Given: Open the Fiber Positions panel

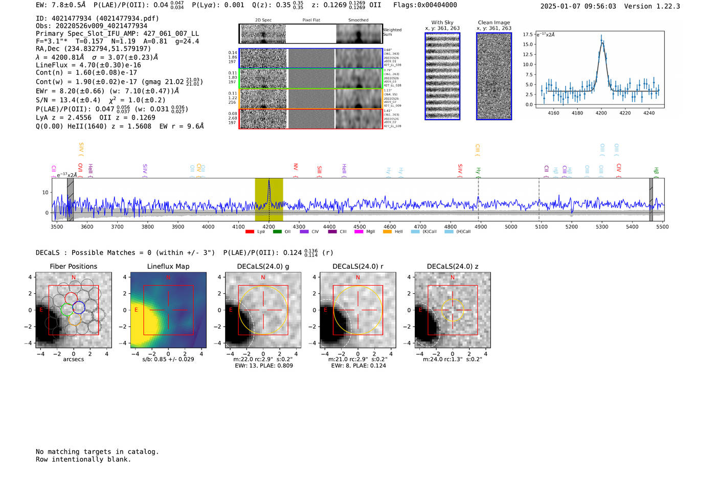Looking at the screenshot, I should [73, 310].
